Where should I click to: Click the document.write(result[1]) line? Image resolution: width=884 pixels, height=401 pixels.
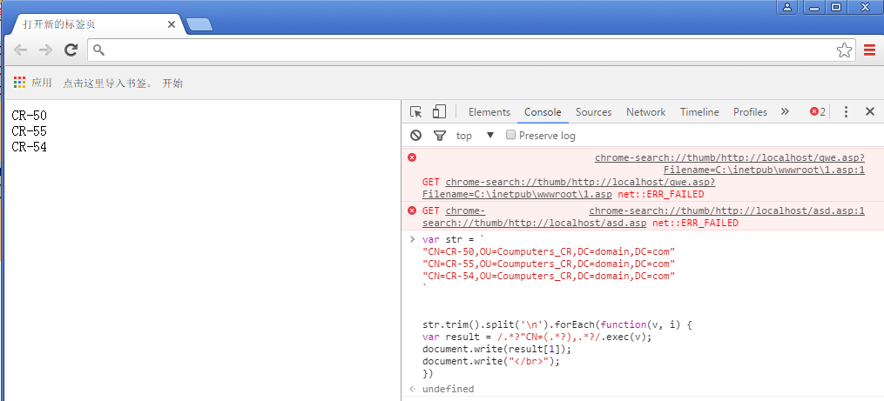(x=496, y=349)
